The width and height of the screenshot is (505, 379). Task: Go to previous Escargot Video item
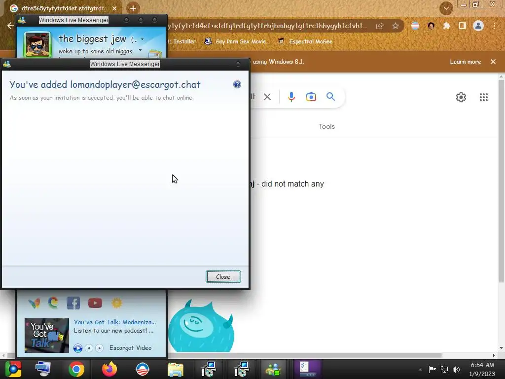pos(89,348)
